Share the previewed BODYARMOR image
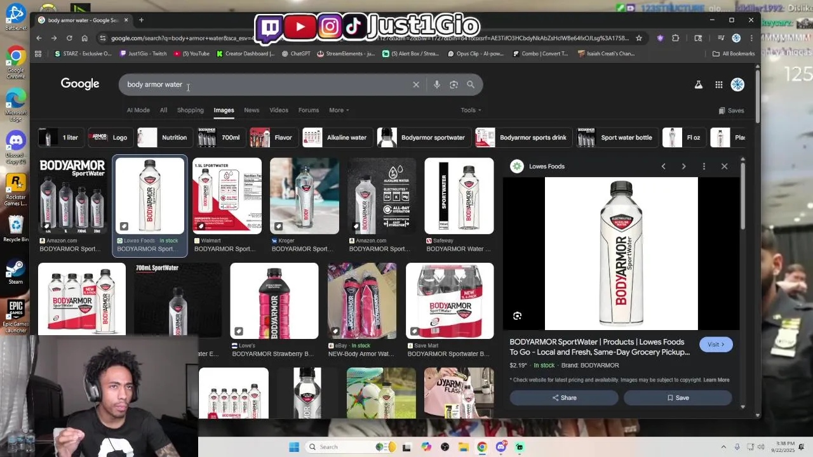 564,398
